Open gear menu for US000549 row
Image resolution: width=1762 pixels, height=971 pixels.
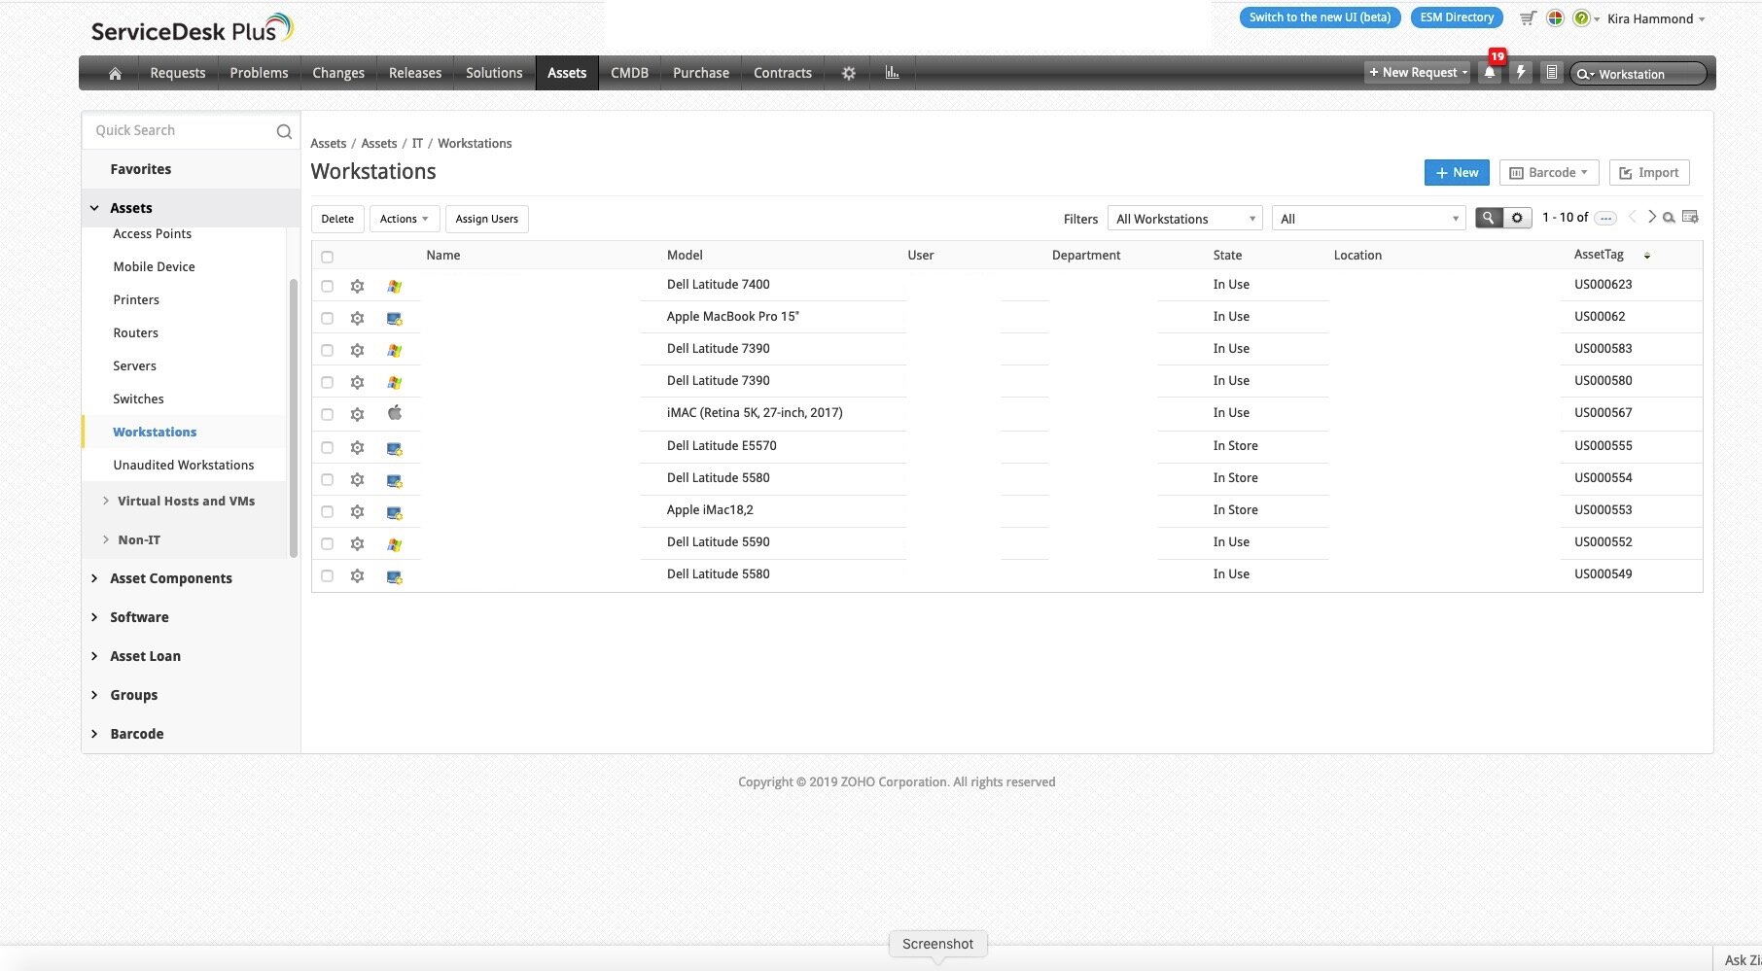[x=357, y=575]
